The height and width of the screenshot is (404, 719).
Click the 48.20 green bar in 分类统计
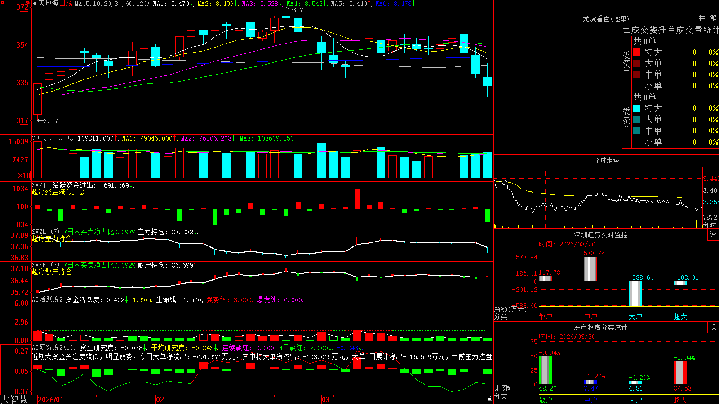(x=546, y=370)
